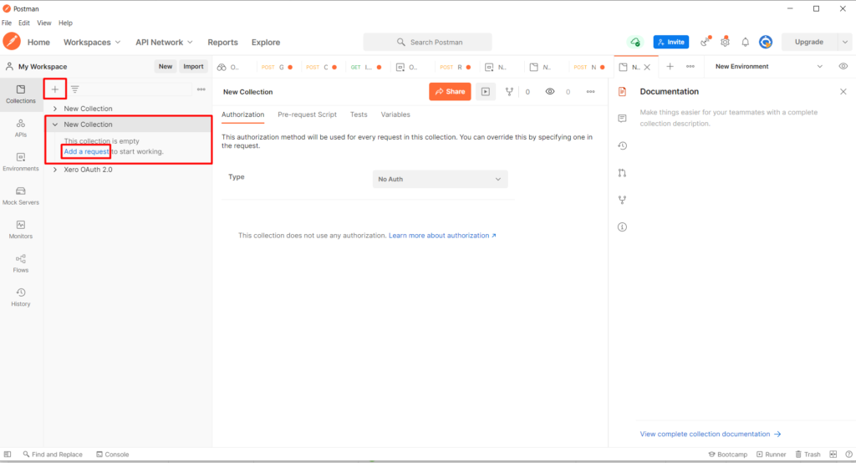This screenshot has width=856, height=463.
Task: Click the collections filter icon
Action: (x=74, y=89)
